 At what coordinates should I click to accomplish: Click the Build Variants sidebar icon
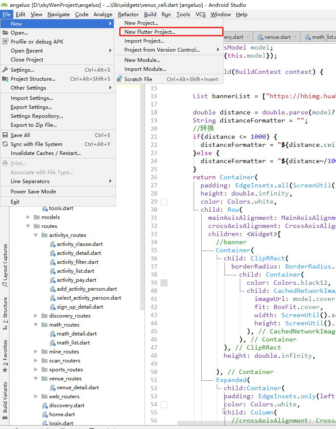point(5,417)
